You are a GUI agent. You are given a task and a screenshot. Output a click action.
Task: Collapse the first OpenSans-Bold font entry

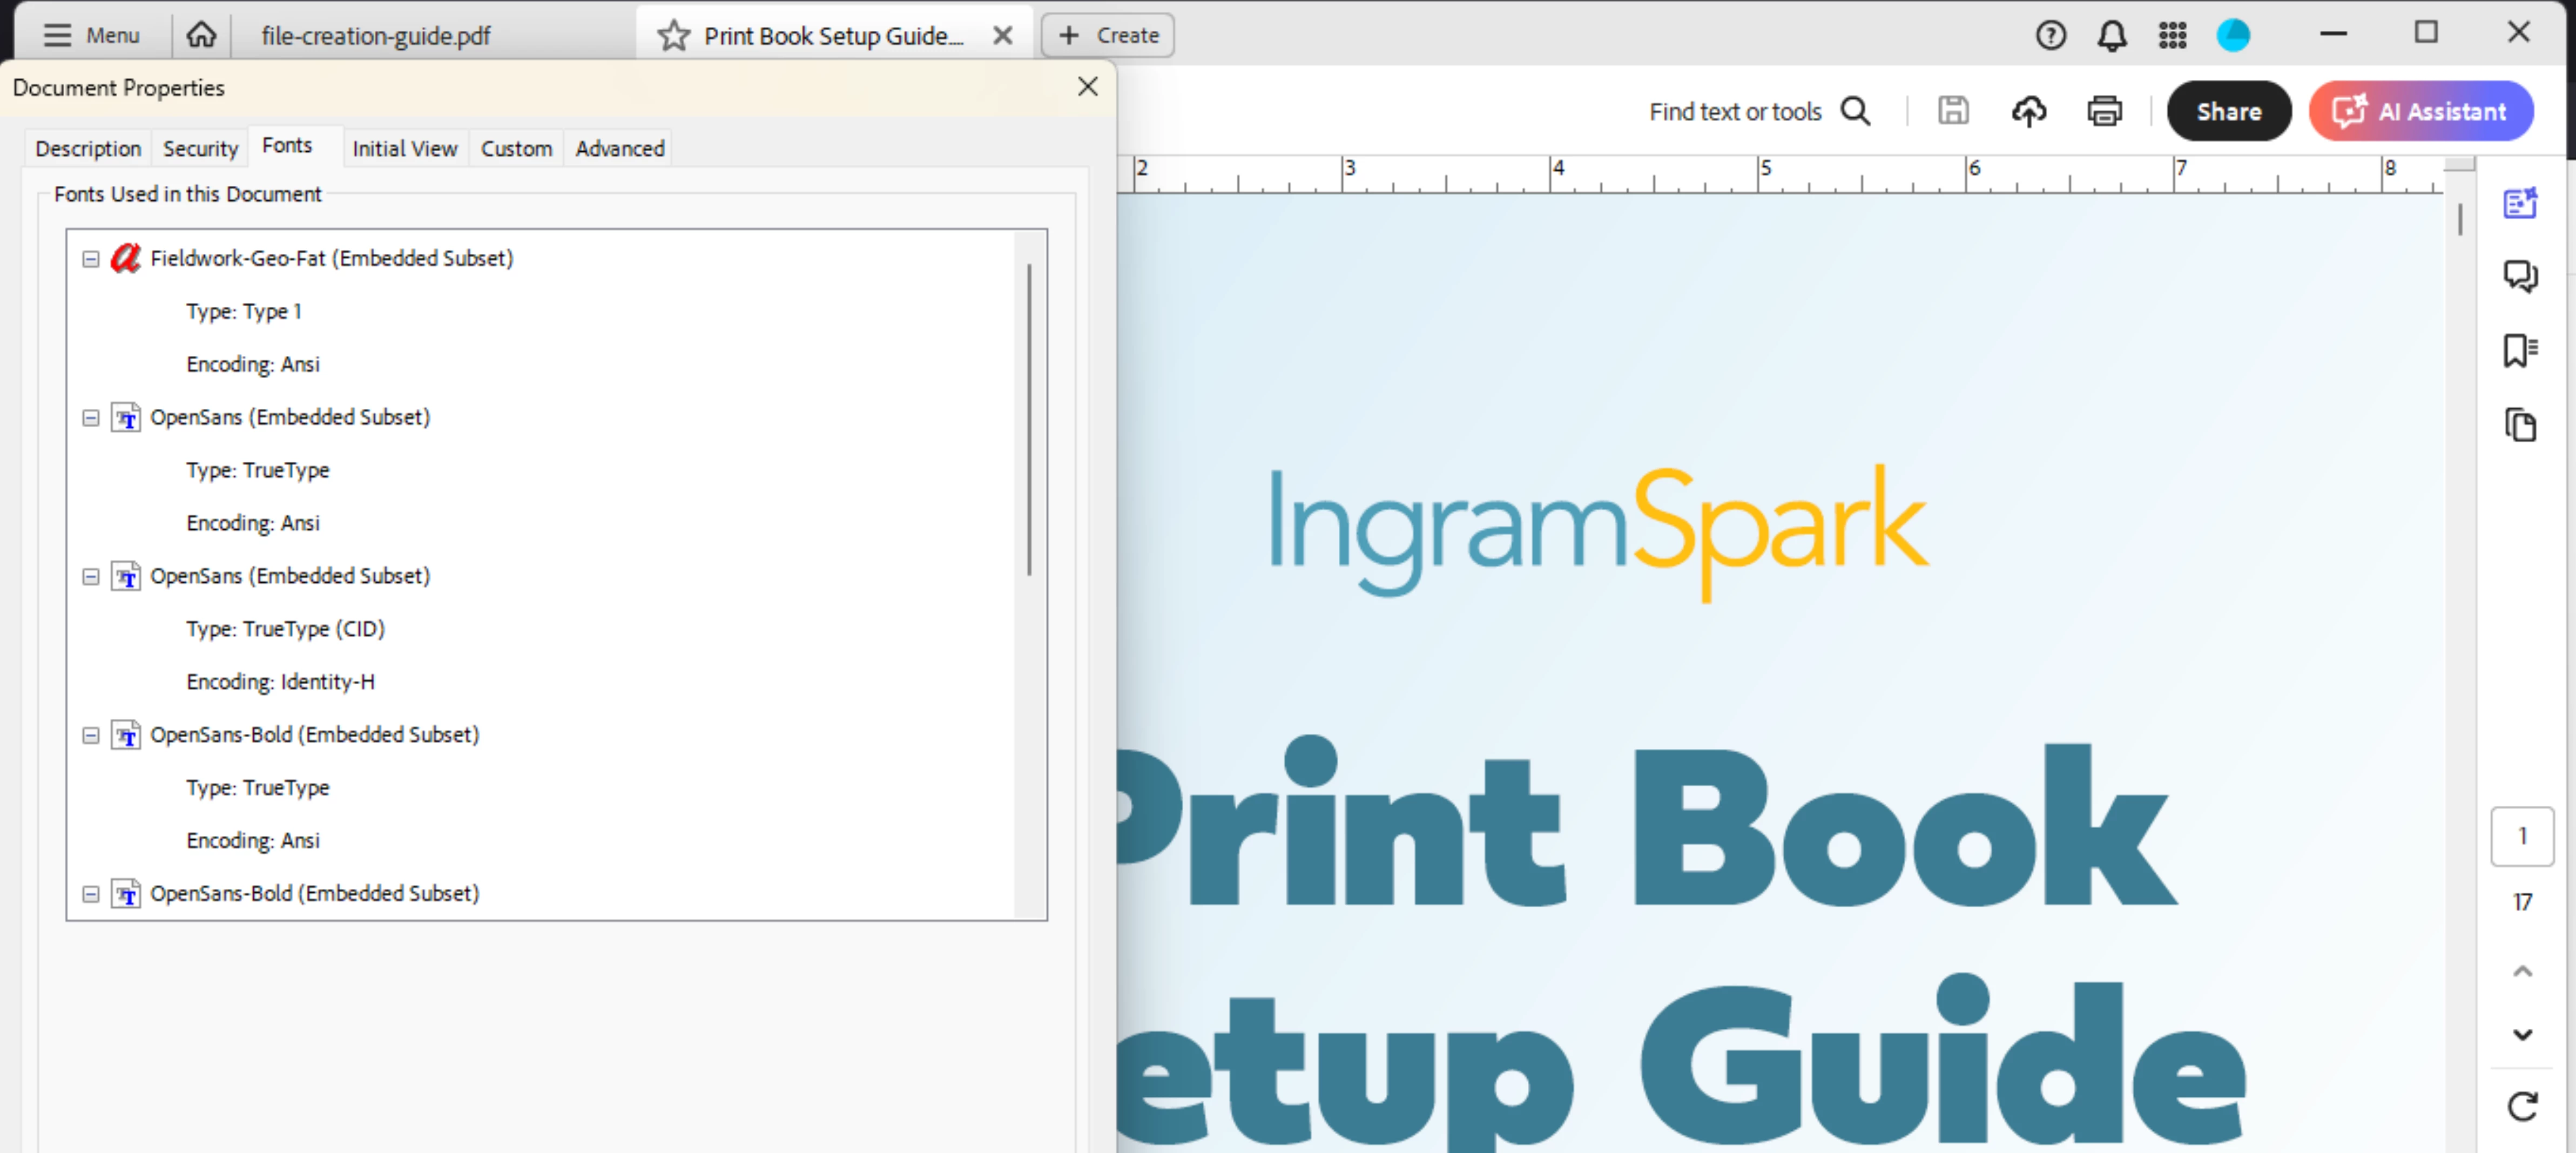90,735
